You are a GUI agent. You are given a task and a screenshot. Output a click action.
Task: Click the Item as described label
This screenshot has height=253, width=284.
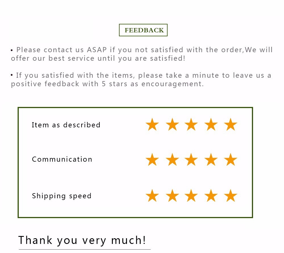pyautogui.click(x=66, y=125)
